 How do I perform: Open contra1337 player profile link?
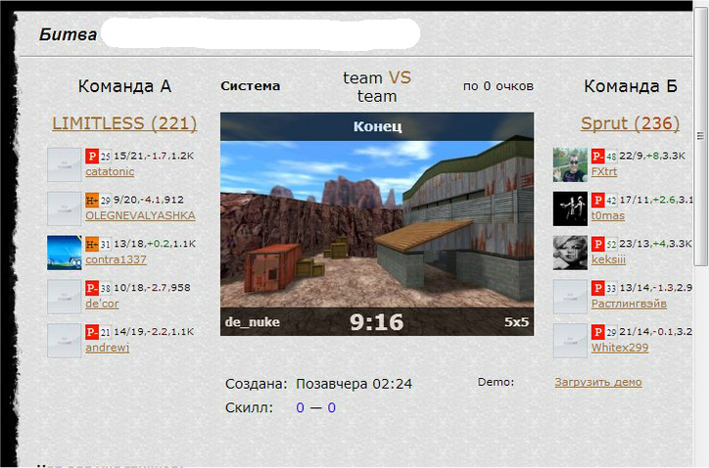pyautogui.click(x=116, y=259)
